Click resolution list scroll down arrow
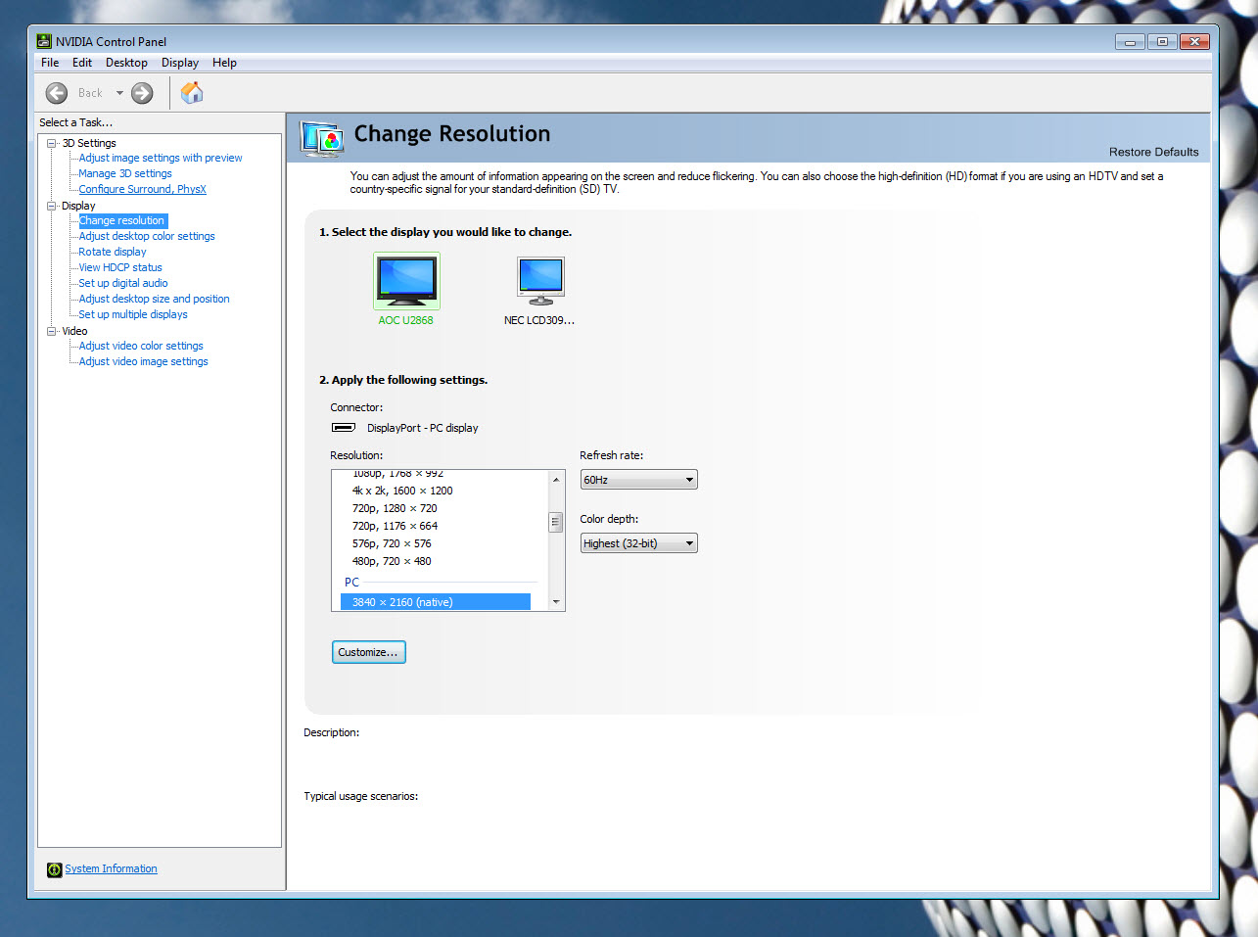The height and width of the screenshot is (937, 1258). [556, 602]
